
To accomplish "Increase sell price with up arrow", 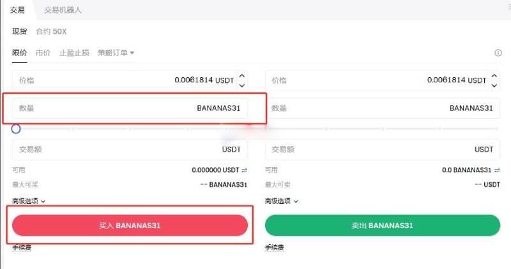I will [x=494, y=75].
